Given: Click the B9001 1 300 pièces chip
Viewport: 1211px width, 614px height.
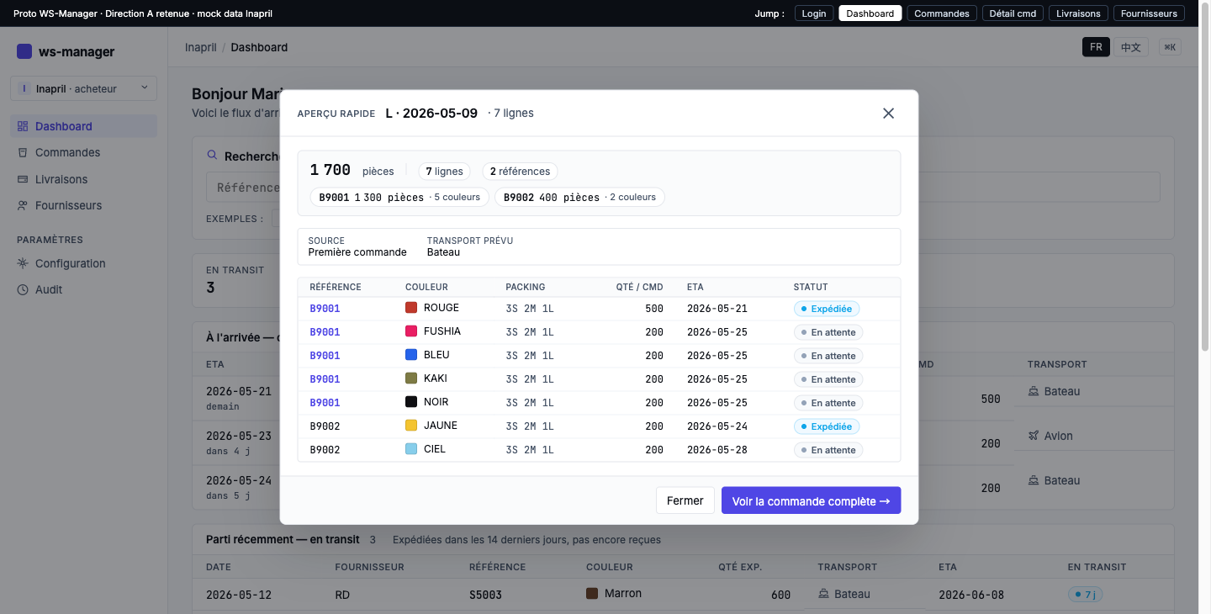Looking at the screenshot, I should pyautogui.click(x=399, y=198).
